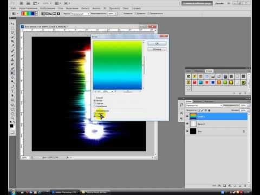Hide the white-thumbnail middle layer
Screen dimensions: 260x195
[187, 124]
